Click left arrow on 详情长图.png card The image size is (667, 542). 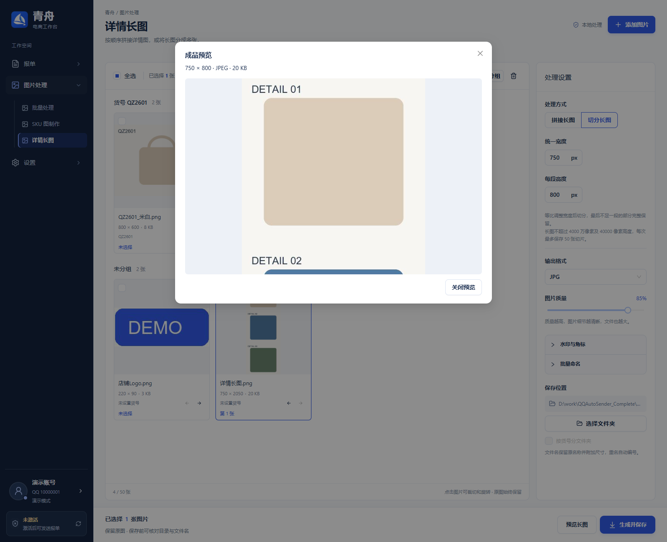[x=289, y=403]
